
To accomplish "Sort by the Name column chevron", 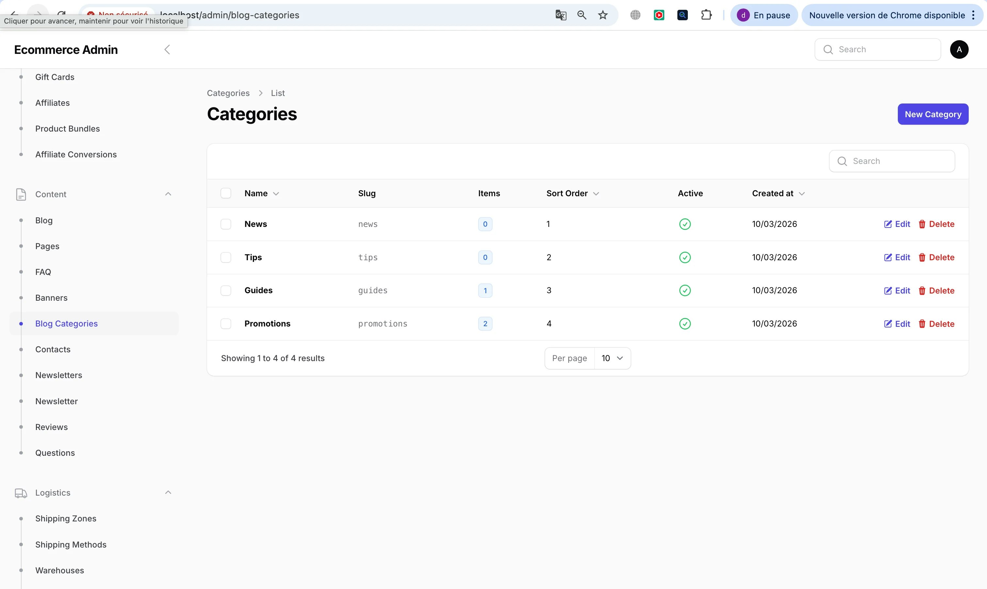I will pyautogui.click(x=277, y=193).
